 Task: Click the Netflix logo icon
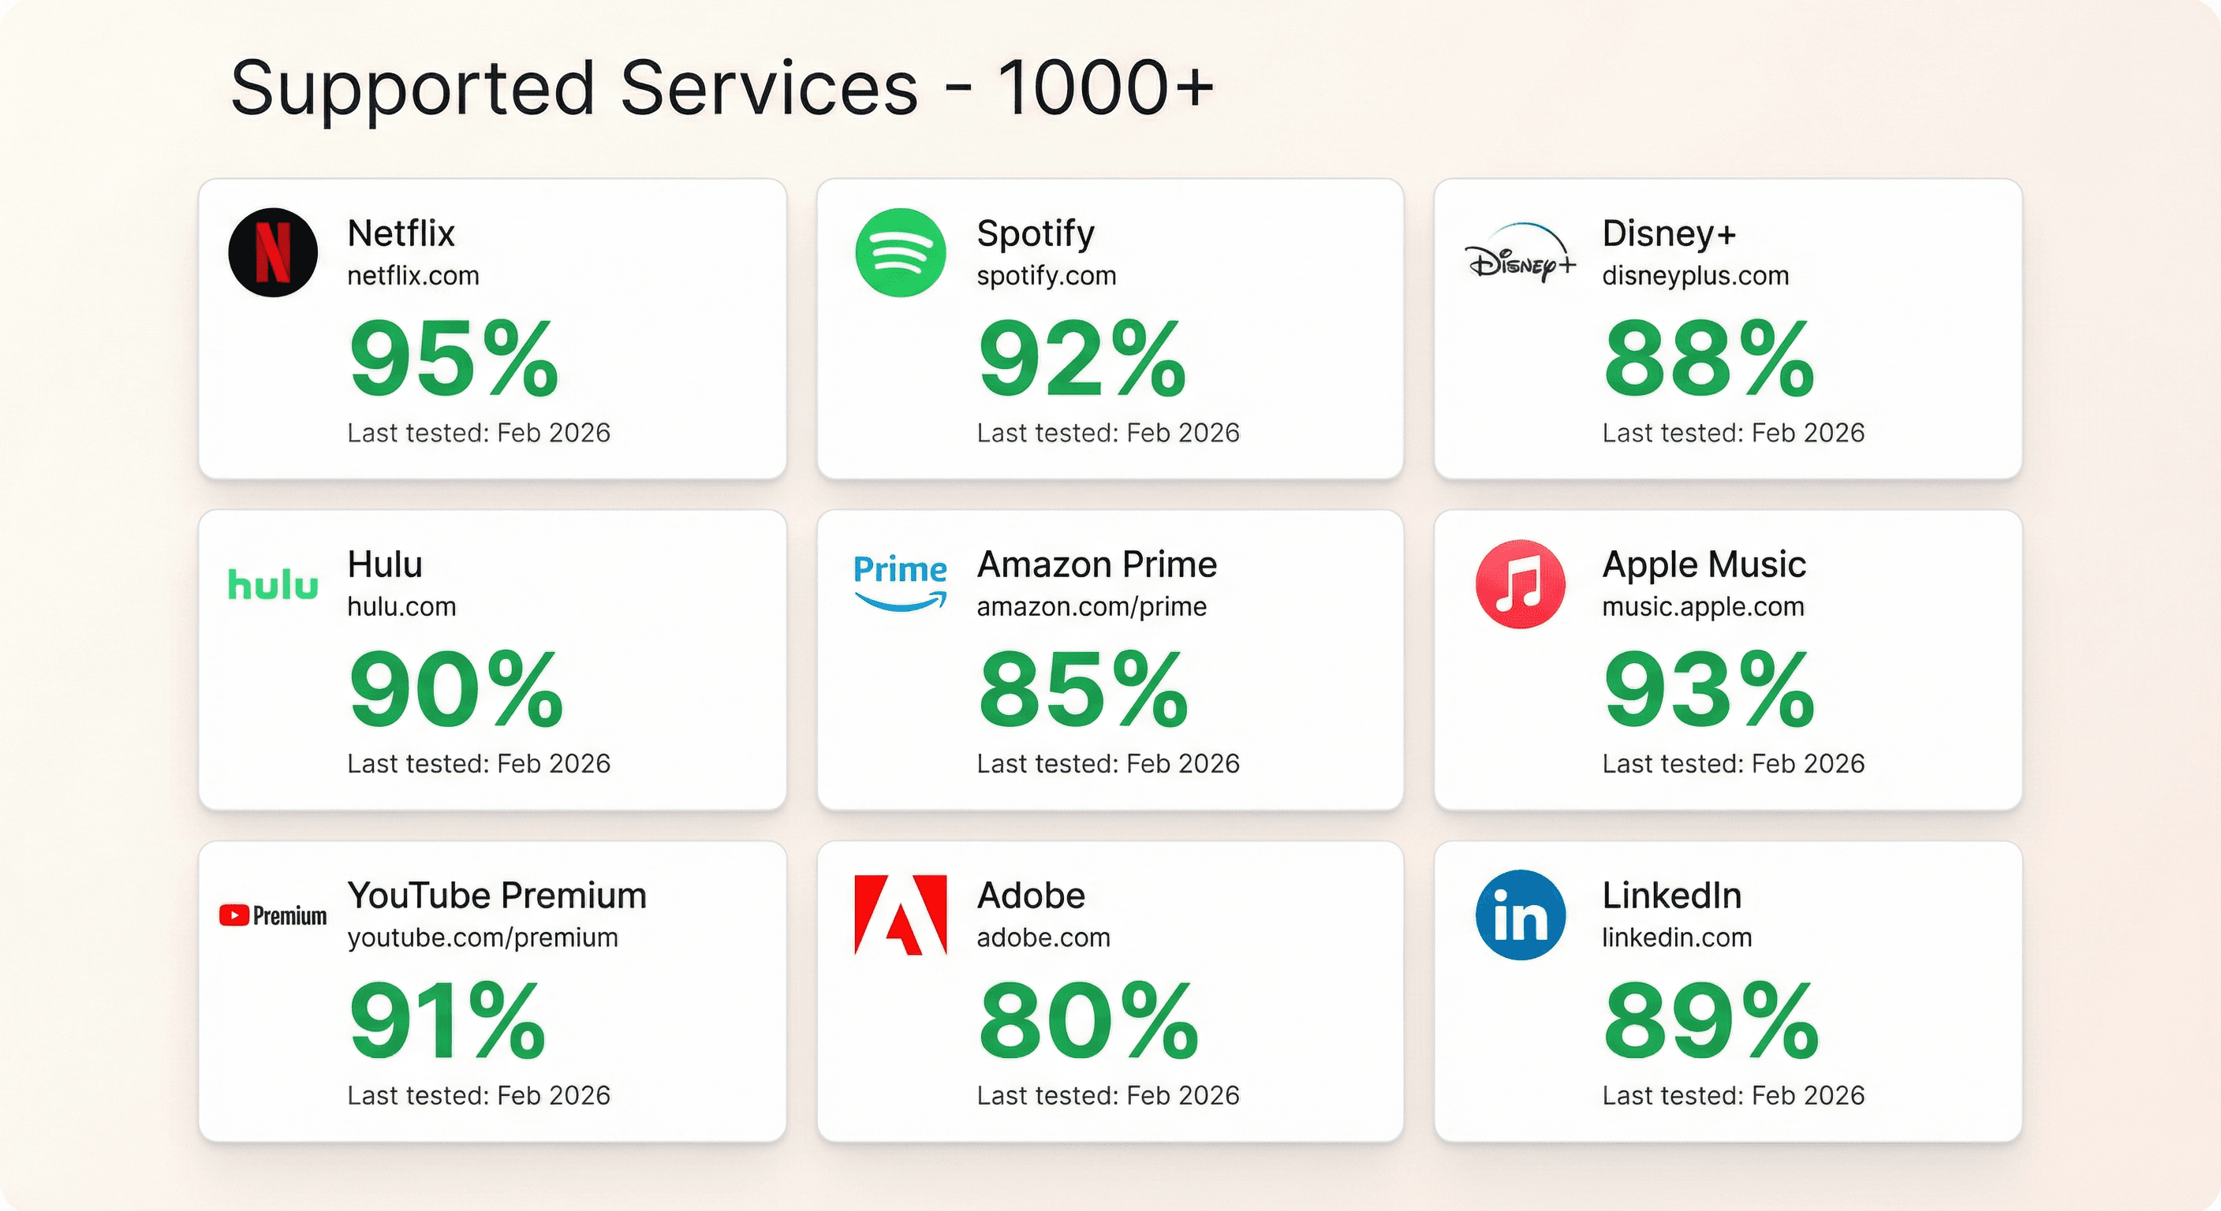[272, 252]
